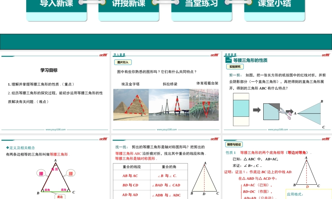Click the 埃及金字塔 caption
This screenshot has height=199, width=332.
pos(130,84)
